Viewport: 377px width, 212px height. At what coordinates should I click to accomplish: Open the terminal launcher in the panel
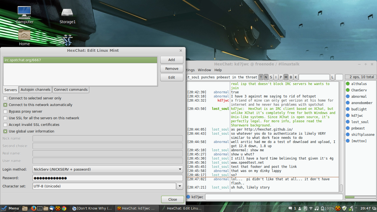click(40, 208)
